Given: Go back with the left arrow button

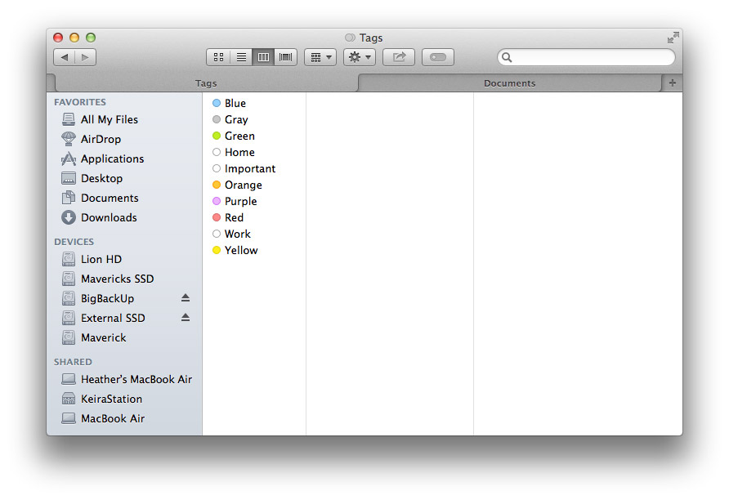Looking at the screenshot, I should click(x=65, y=57).
